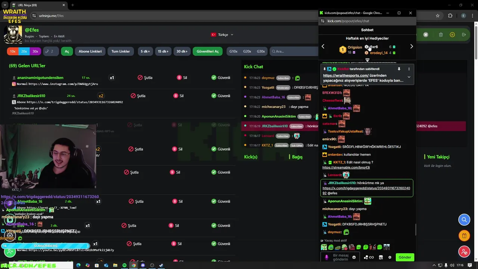Screen dimensions: 478x269
Task: Open pinned message three-dot menu
Action: click(x=409, y=69)
